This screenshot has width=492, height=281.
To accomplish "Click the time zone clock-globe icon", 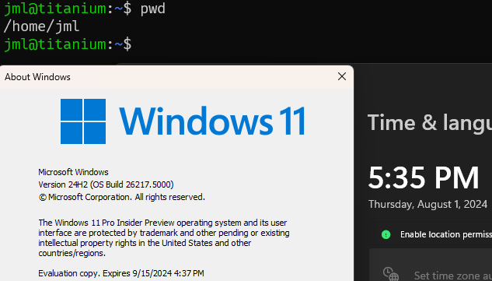I will tap(391, 274).
